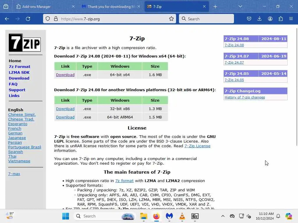Go back with the back arrow button

[7, 19]
